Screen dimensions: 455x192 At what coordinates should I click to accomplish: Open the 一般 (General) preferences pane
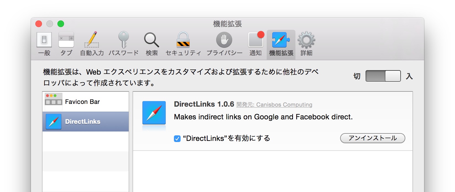tap(44, 44)
